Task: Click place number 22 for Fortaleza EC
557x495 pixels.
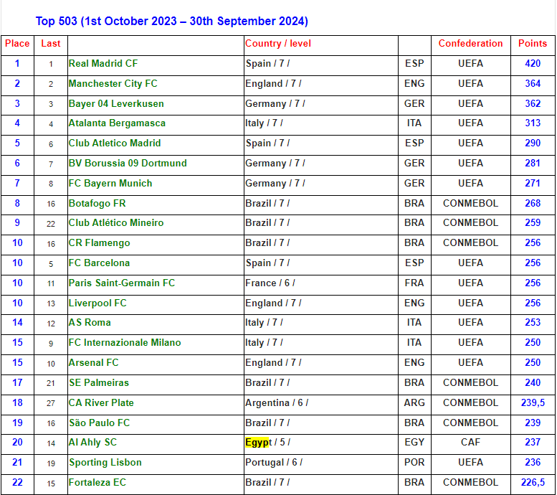Action: (17, 483)
